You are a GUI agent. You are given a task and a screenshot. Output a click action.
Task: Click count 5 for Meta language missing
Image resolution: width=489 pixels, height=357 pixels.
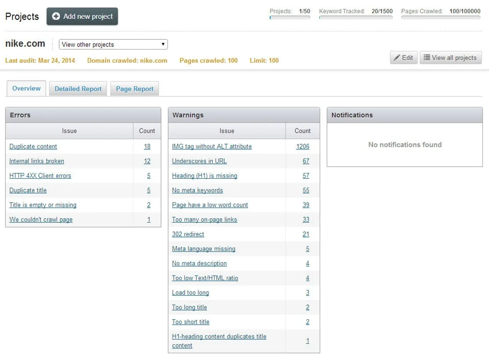coord(307,249)
